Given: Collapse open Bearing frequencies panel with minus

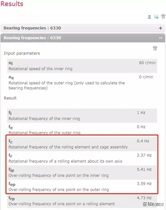Looking at the screenshot, I should [x=160, y=38].
